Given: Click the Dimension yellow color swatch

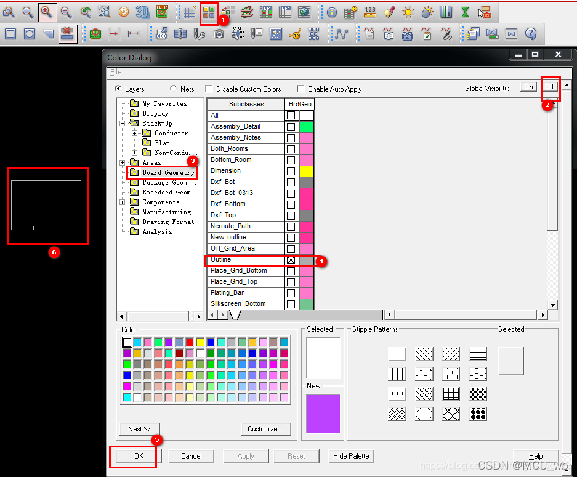Looking at the screenshot, I should [306, 171].
